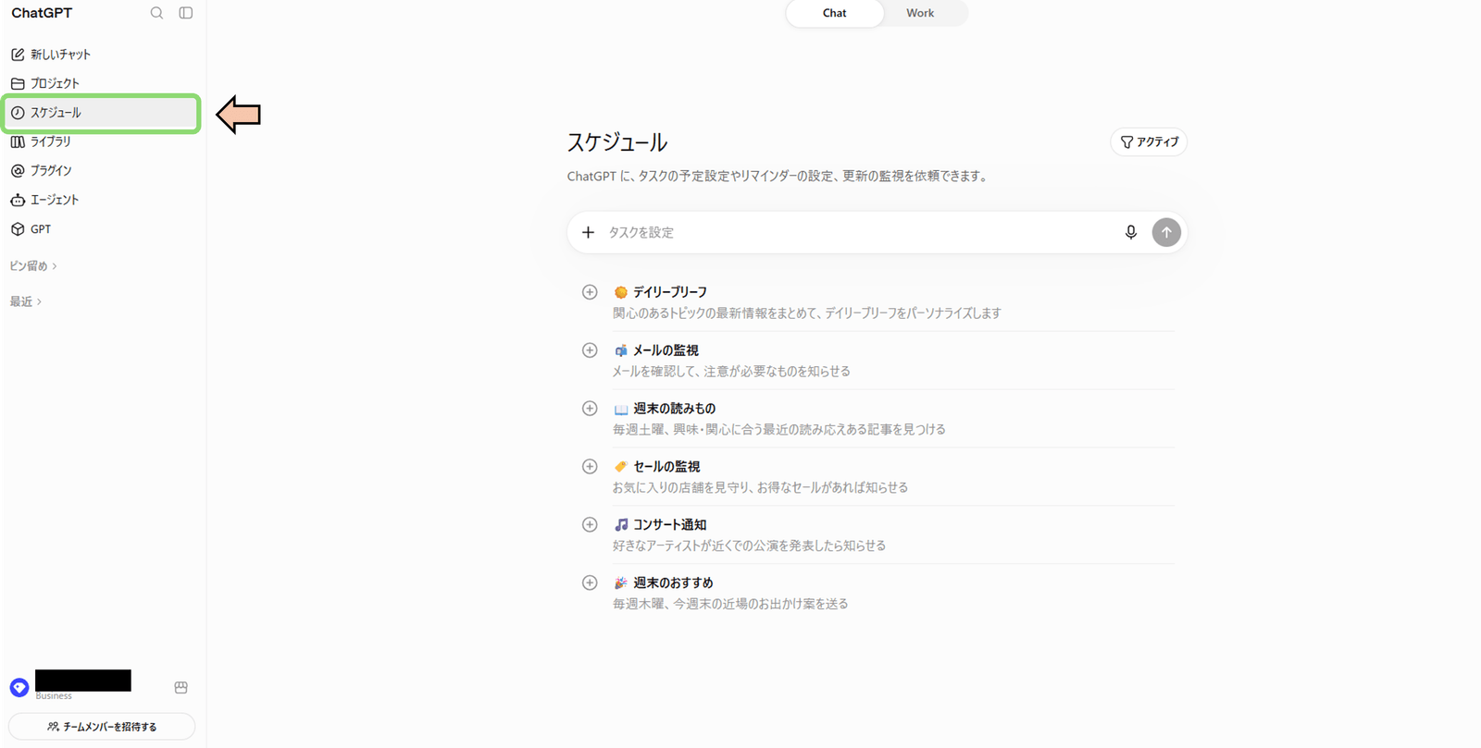Click description 毎週木曜、今週末の近場のお出かけ案を送る
This screenshot has width=1481, height=748.
pyautogui.click(x=730, y=605)
